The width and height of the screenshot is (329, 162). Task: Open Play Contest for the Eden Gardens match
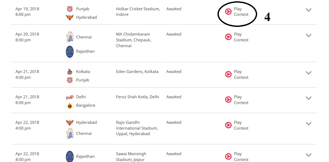coord(241,74)
